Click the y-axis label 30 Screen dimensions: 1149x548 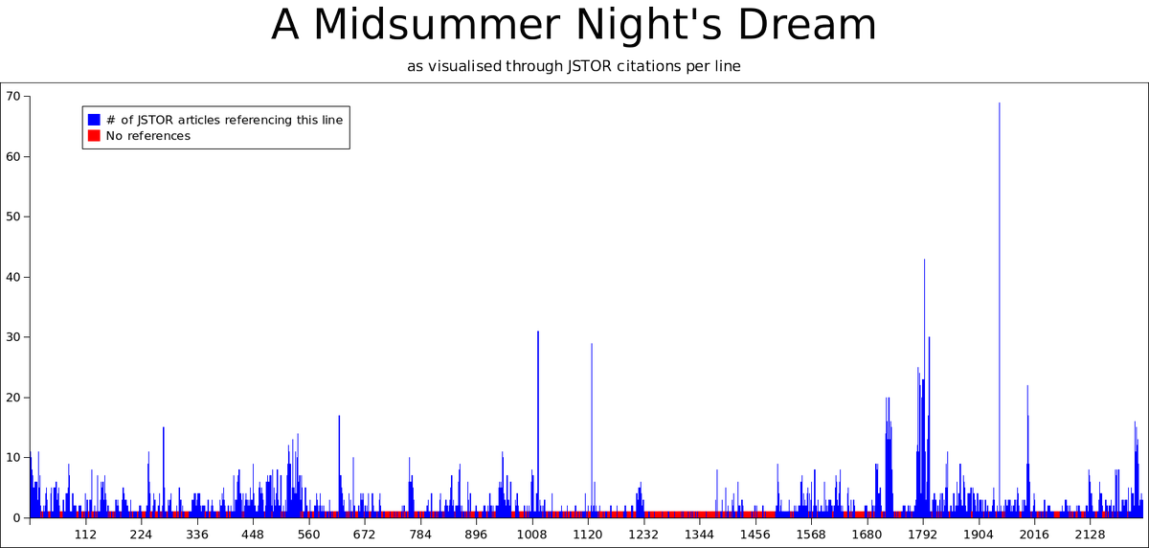click(x=13, y=337)
